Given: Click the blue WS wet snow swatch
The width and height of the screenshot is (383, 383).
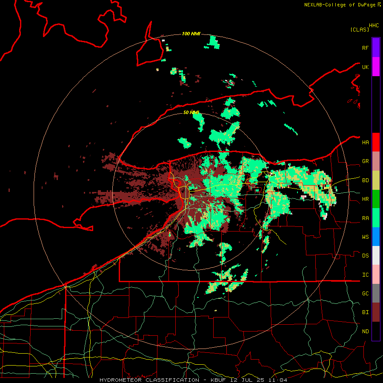Looking at the screenshot, I should [376, 237].
